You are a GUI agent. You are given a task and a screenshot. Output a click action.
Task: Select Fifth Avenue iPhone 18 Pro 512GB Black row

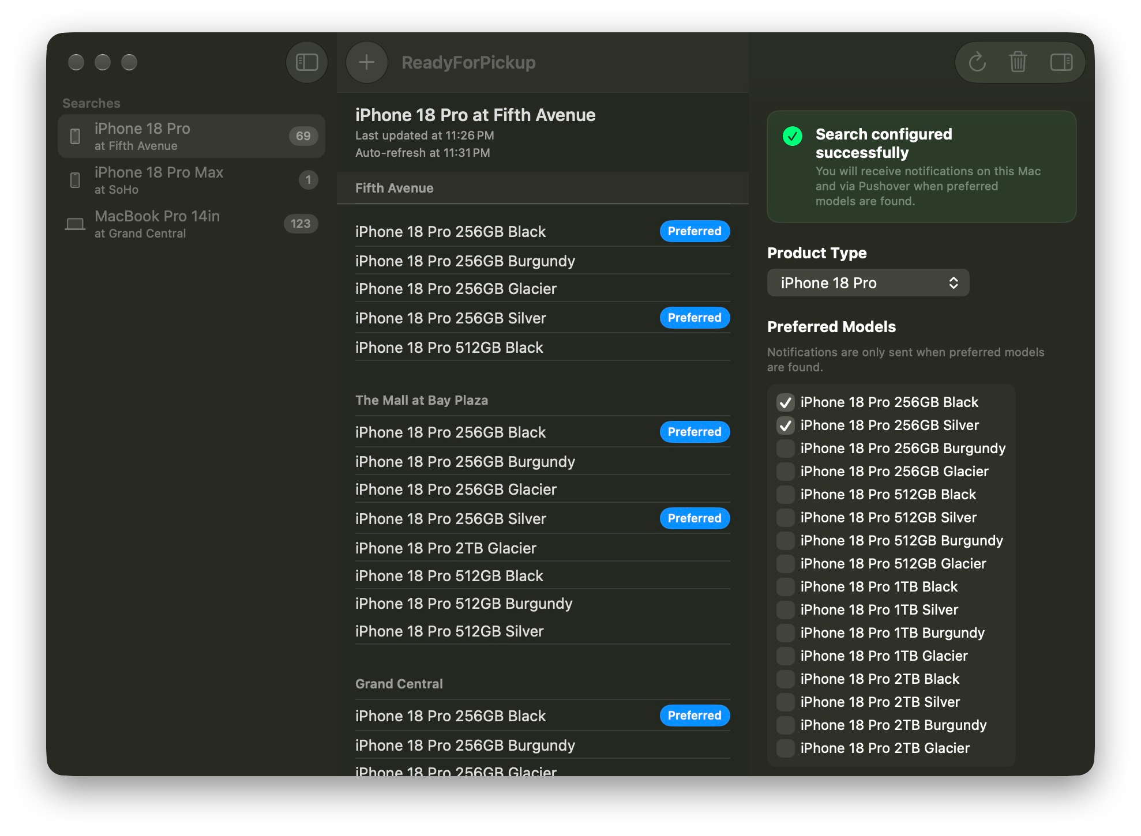[x=542, y=347]
